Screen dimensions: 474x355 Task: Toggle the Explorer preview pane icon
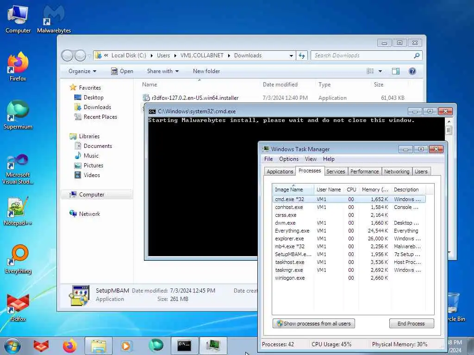point(396,71)
